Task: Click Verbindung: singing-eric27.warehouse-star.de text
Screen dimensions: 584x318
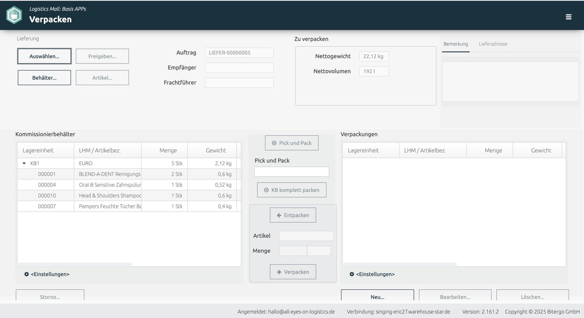Action: 398,311
